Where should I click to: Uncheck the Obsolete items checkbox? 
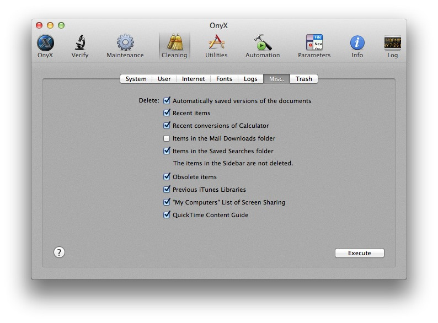click(167, 177)
